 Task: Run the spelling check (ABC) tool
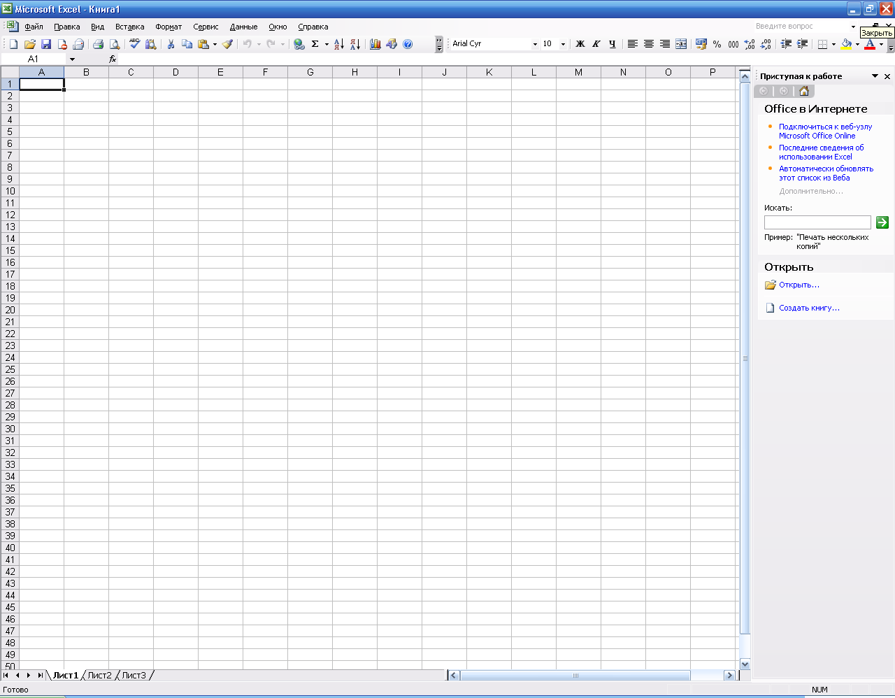coord(134,44)
